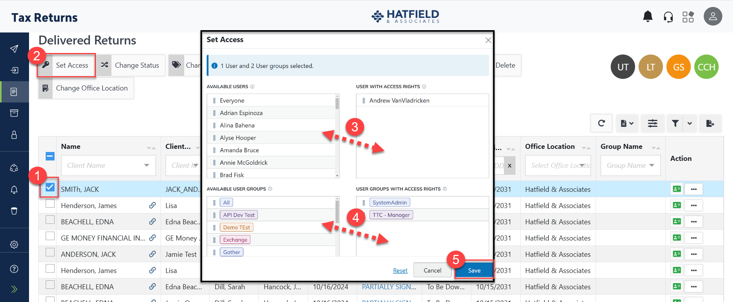Toggle the select-all header checkbox

pos(50,156)
